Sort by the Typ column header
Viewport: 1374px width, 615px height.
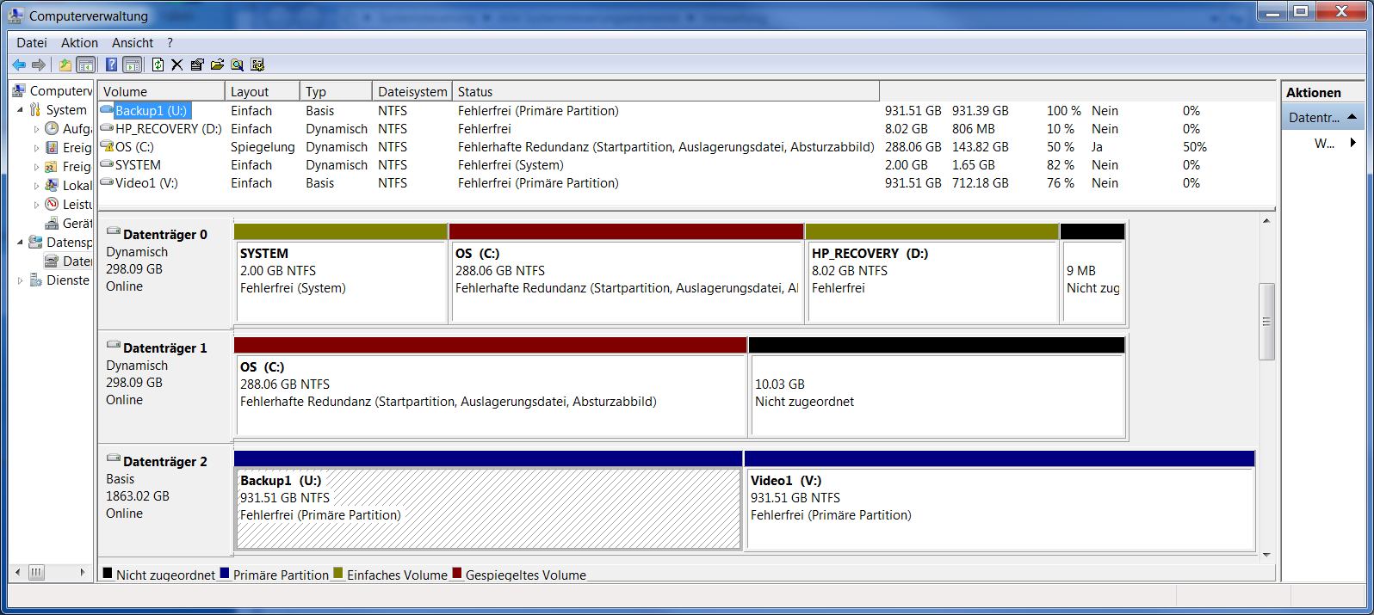point(337,91)
